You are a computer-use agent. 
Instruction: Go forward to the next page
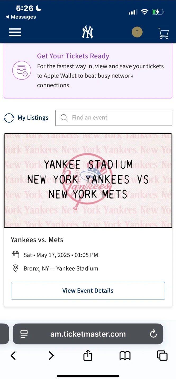pos(51,356)
